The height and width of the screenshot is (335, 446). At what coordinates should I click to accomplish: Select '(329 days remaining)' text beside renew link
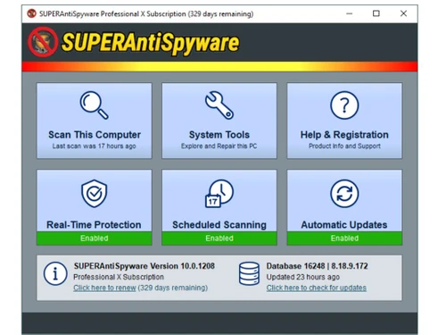[x=173, y=288]
